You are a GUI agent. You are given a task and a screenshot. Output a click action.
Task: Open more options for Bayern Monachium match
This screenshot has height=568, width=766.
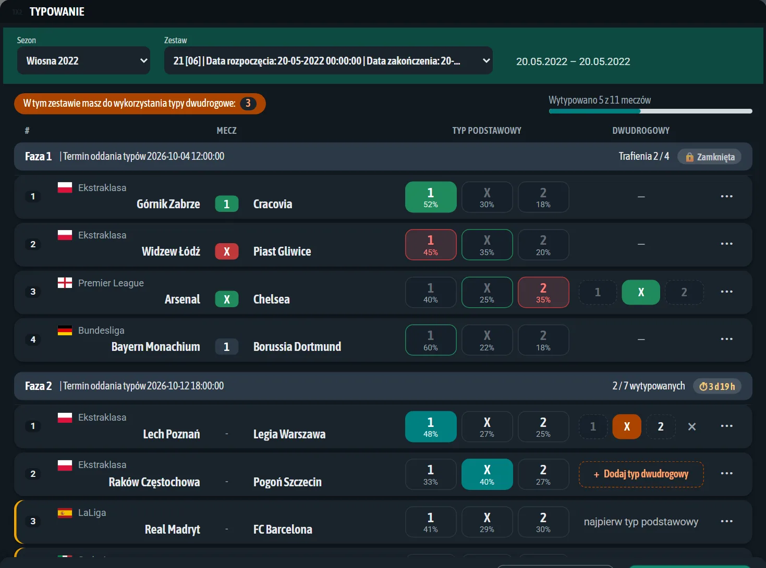[726, 339]
